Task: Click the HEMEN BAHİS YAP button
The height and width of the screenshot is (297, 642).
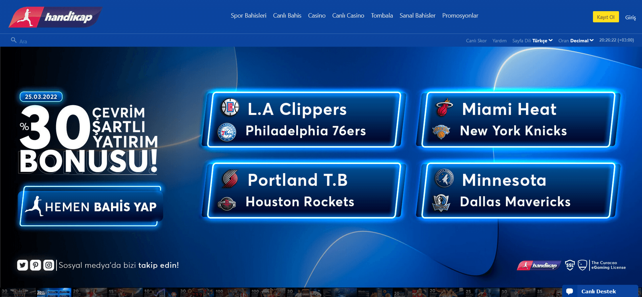Action: point(91,206)
